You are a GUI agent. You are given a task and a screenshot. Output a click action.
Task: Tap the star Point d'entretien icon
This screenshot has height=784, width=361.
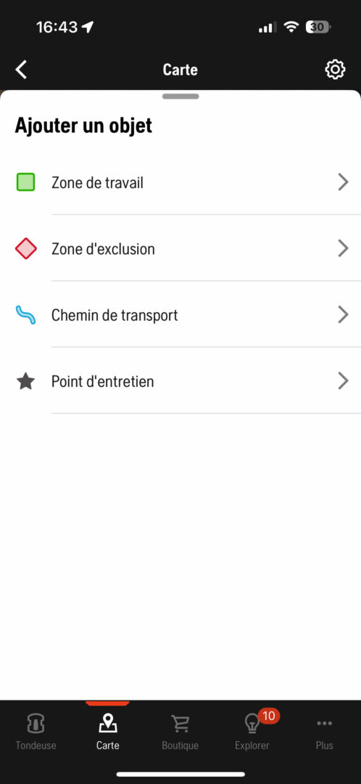tap(25, 382)
